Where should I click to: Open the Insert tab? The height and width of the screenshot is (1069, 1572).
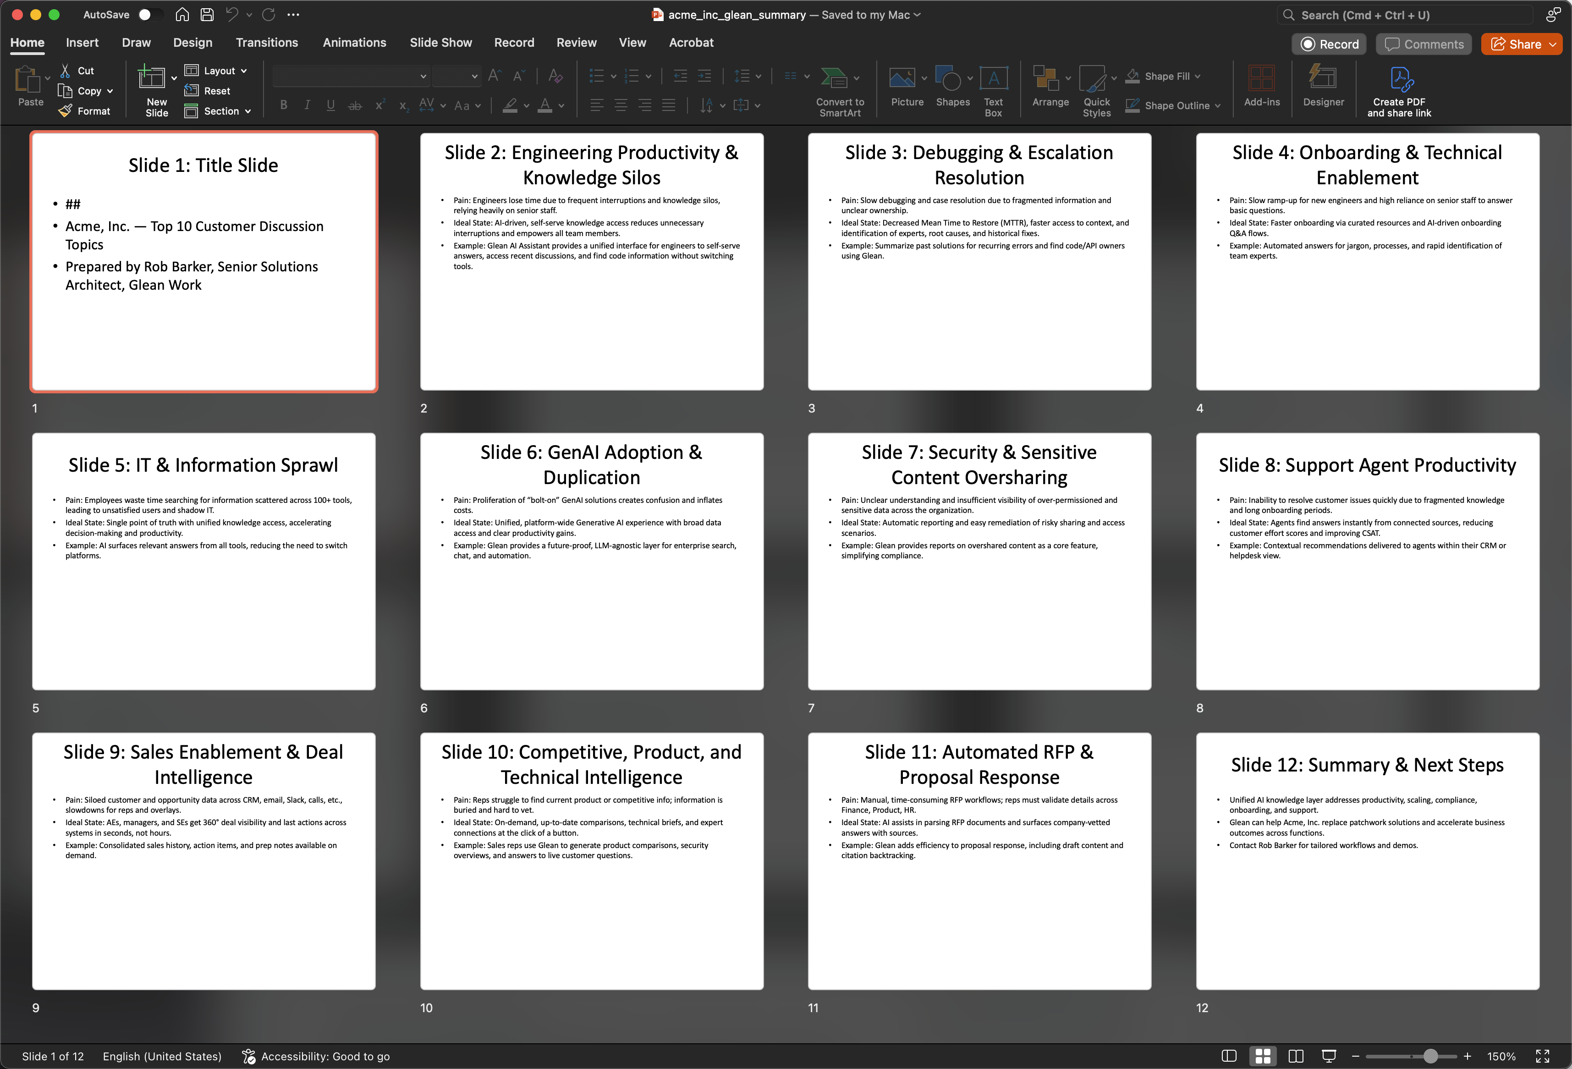82,43
